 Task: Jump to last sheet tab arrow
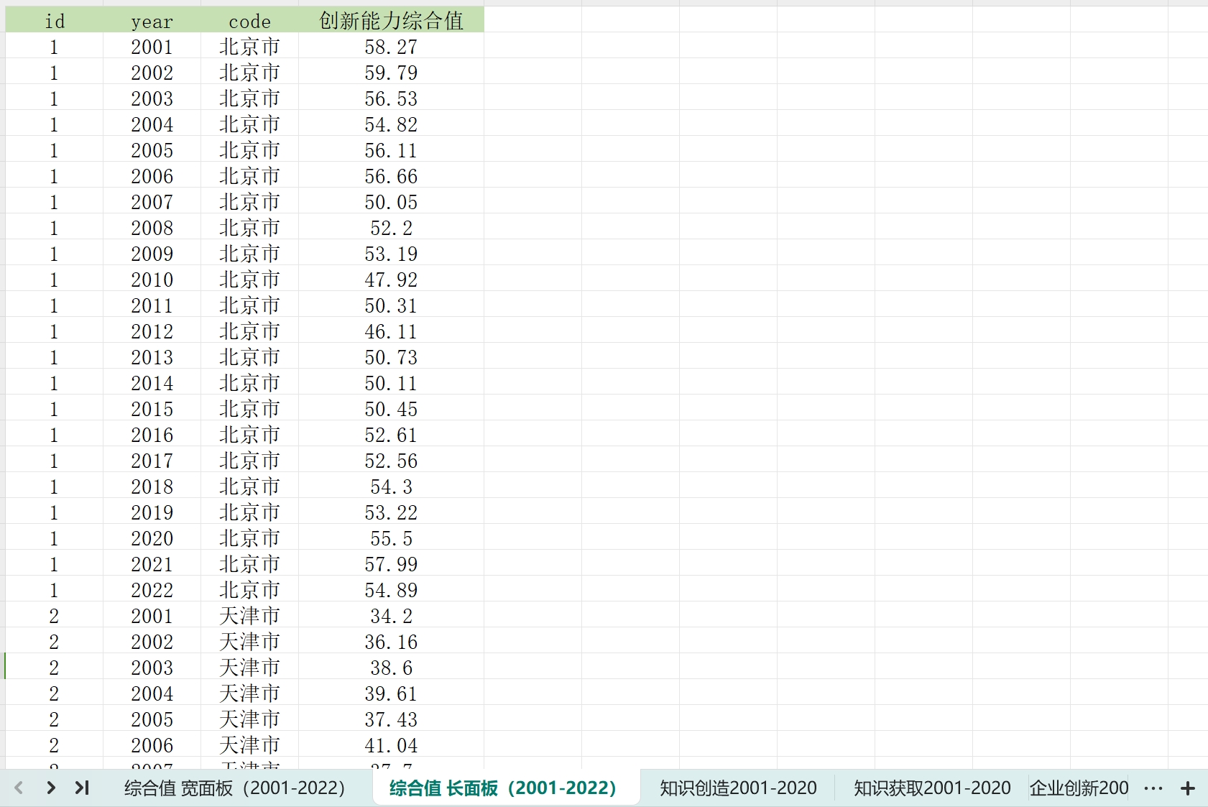82,788
